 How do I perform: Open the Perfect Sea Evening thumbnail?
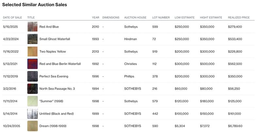pyautogui.click(x=32, y=76)
